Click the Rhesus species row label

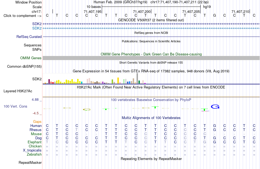[36, 130]
